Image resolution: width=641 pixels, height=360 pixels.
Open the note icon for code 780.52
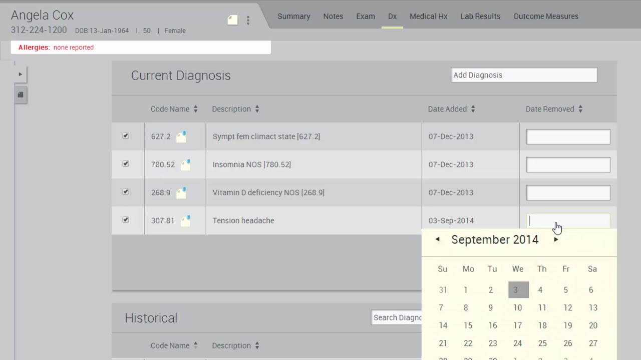[x=186, y=164]
